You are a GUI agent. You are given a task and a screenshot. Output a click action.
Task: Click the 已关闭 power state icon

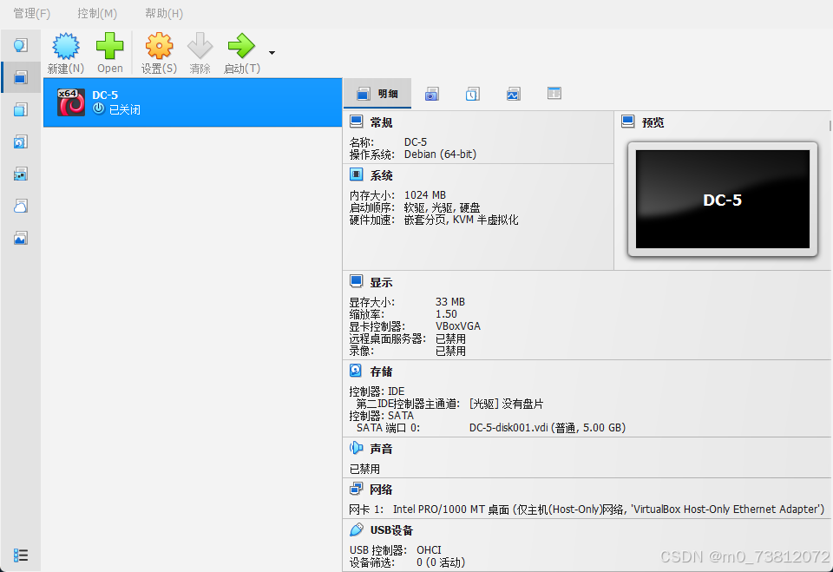click(x=99, y=109)
